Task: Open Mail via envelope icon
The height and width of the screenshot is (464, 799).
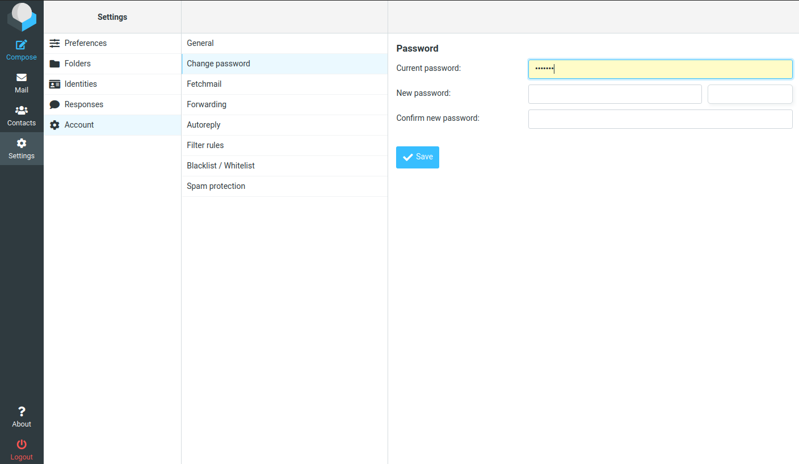Action: pos(22,78)
